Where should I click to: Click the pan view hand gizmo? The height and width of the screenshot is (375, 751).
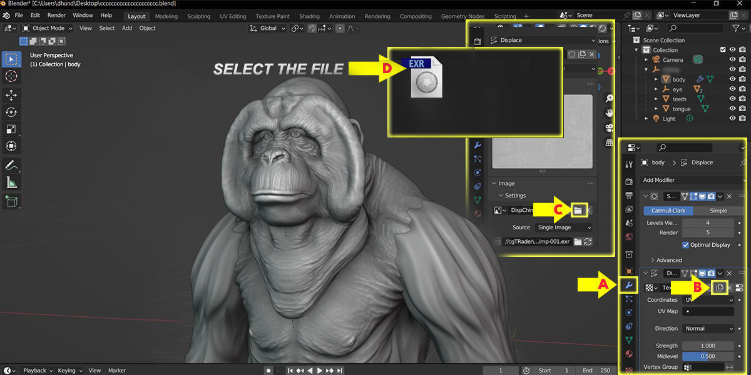[x=608, y=113]
